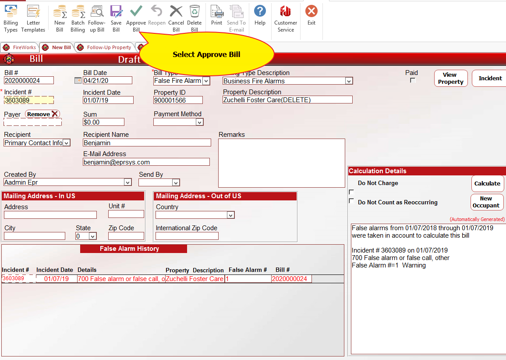The width and height of the screenshot is (506, 360).
Task: Click the Property Description field
Action: 287,100
